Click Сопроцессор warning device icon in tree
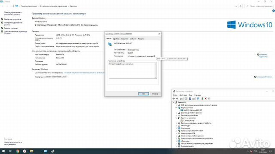This screenshot has width=275, height=154. click(x=182, y=121)
